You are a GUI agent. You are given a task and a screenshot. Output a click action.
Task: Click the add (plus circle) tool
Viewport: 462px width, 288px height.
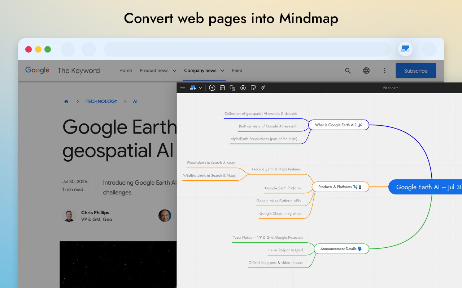212,88
